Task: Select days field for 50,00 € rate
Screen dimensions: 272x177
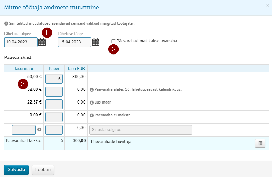Action: [x=54, y=79]
